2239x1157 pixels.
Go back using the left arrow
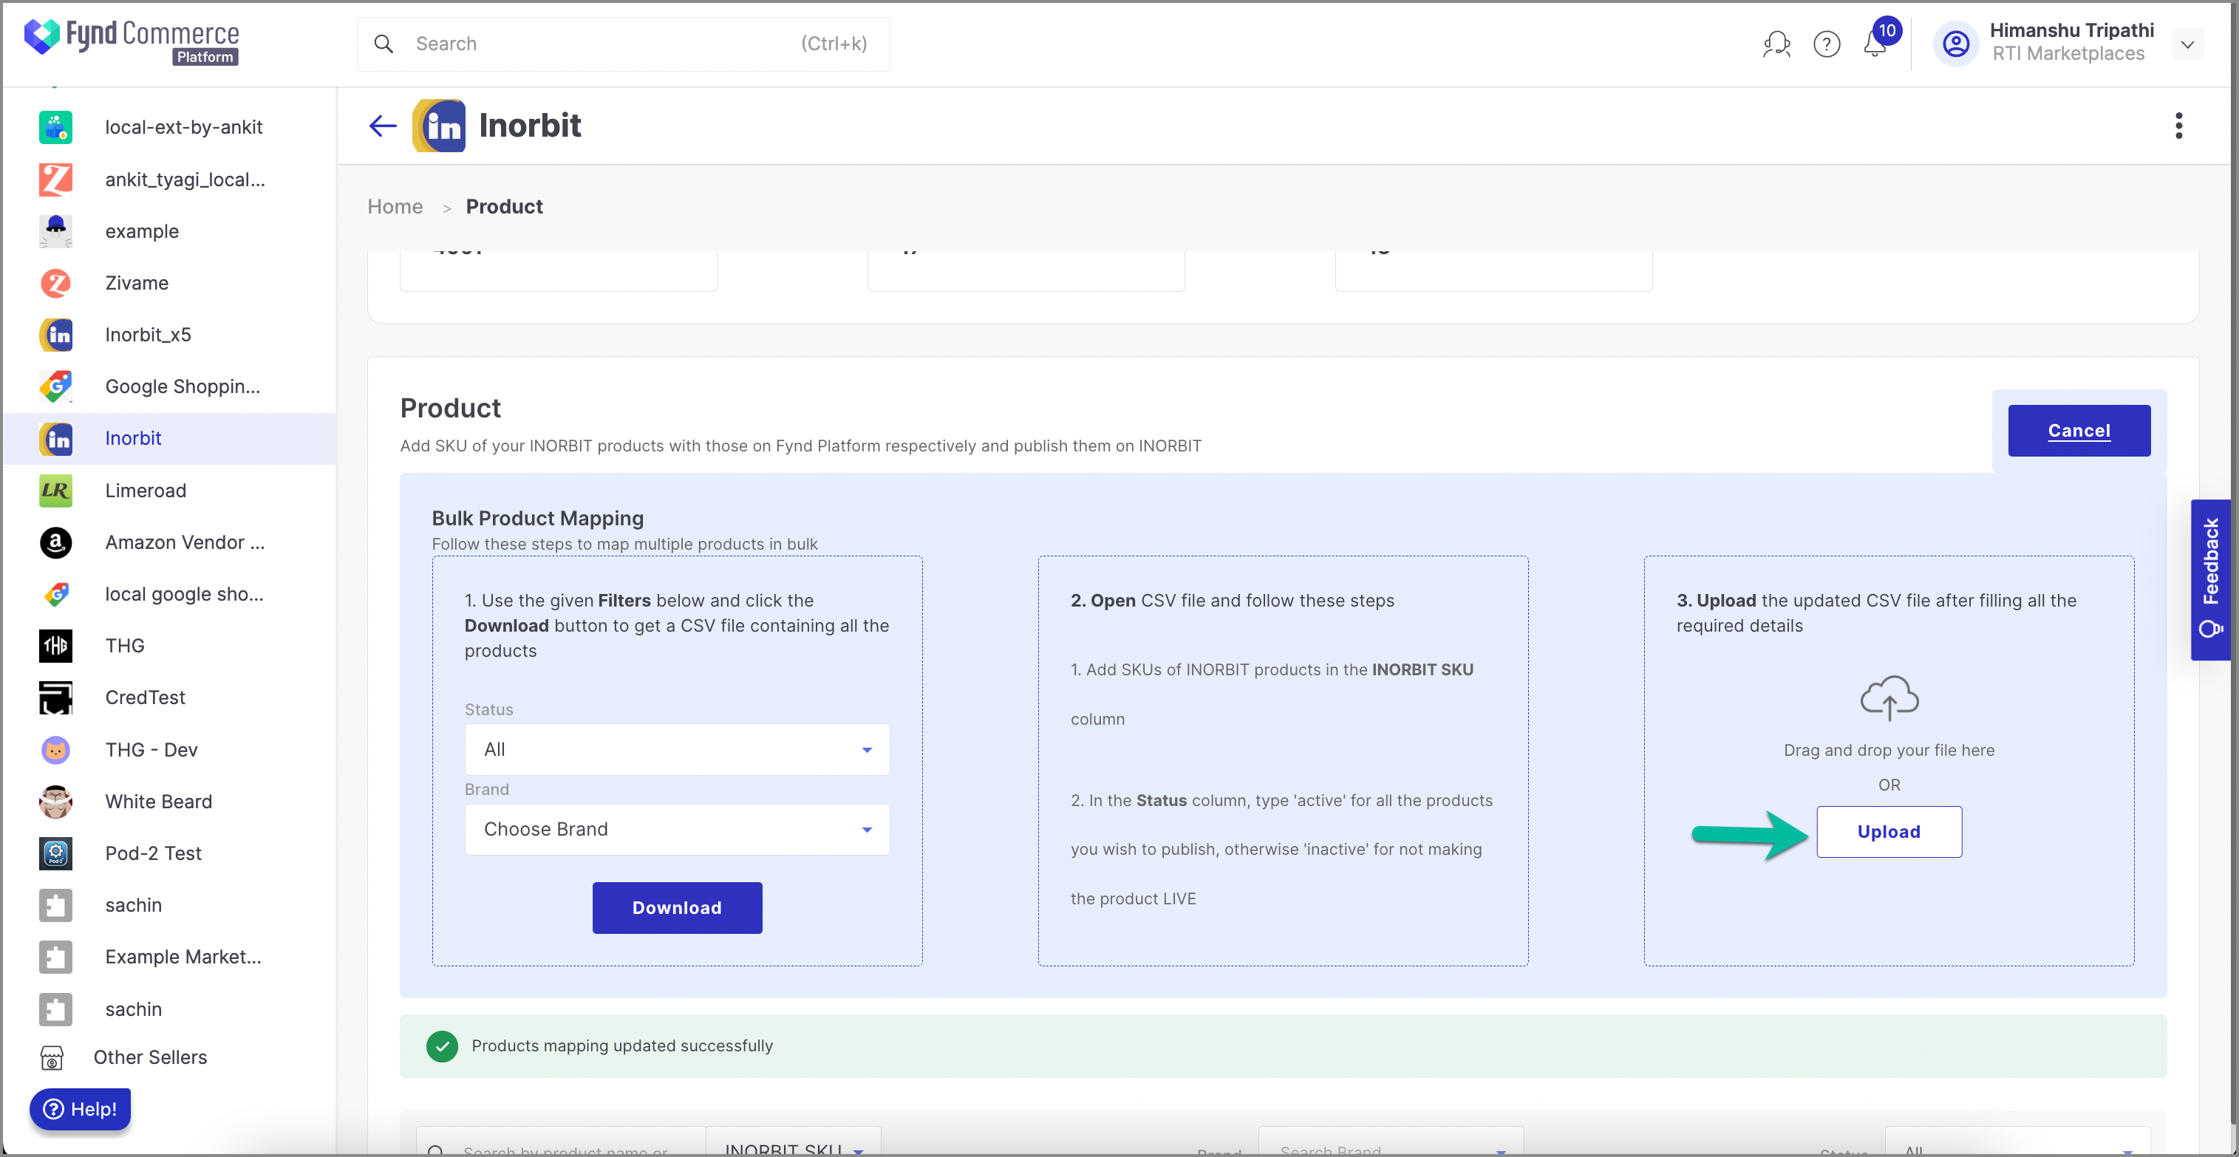383,126
